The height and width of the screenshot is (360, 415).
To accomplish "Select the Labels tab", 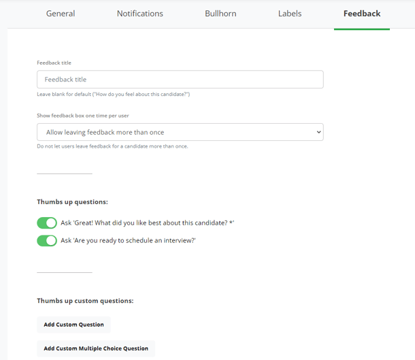I will (290, 14).
